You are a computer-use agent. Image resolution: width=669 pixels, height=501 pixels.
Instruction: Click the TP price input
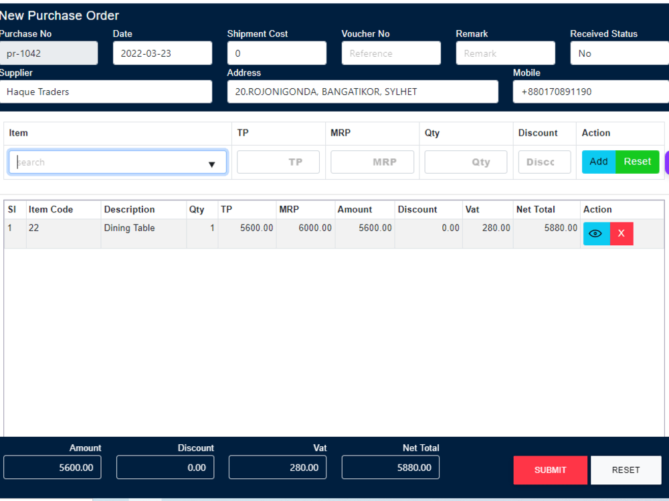[278, 162]
